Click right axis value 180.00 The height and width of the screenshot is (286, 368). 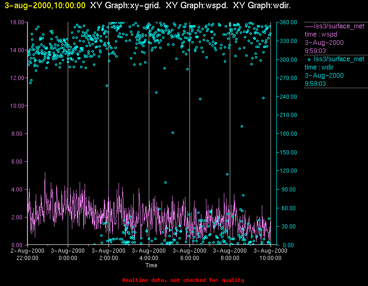[x=288, y=134]
